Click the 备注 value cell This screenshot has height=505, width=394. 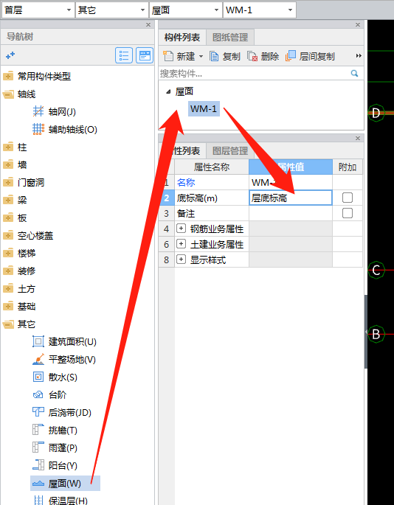tap(291, 213)
